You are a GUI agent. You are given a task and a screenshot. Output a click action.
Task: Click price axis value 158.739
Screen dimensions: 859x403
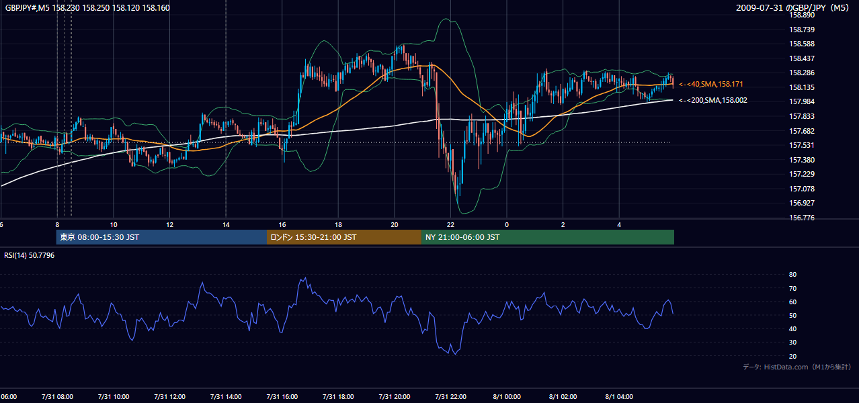point(802,30)
